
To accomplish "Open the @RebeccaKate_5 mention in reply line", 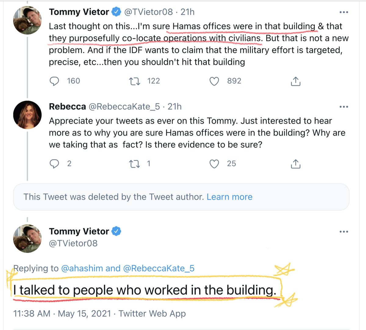I will pos(159,268).
